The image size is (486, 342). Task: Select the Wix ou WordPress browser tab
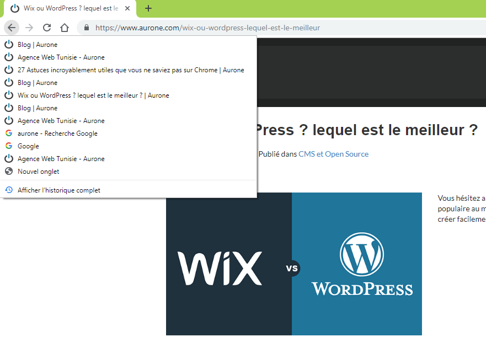click(70, 9)
